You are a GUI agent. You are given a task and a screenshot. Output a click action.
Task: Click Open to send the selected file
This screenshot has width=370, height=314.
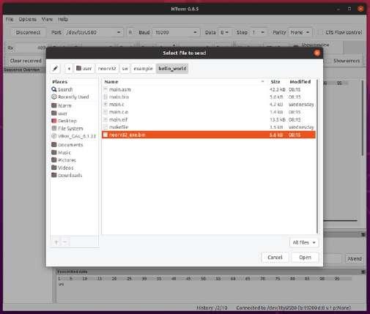tap(305, 258)
